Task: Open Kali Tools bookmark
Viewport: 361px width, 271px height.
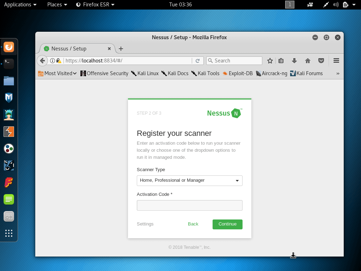Action: 206,73
